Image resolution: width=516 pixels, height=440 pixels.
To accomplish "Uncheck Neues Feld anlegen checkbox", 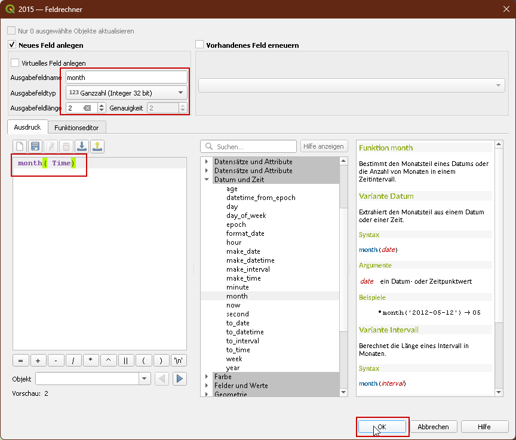I will 12,45.
